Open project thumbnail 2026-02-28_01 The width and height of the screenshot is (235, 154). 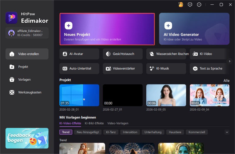tap(79, 95)
